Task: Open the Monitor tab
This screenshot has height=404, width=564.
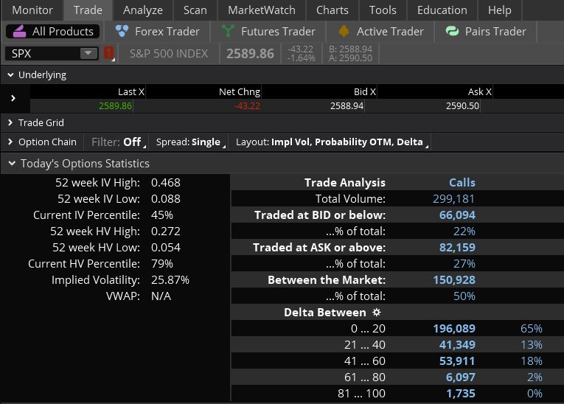Action: click(x=32, y=10)
